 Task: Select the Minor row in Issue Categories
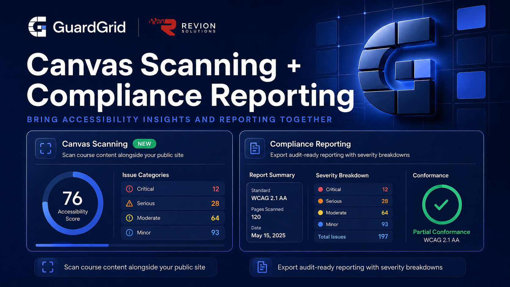[x=173, y=233]
